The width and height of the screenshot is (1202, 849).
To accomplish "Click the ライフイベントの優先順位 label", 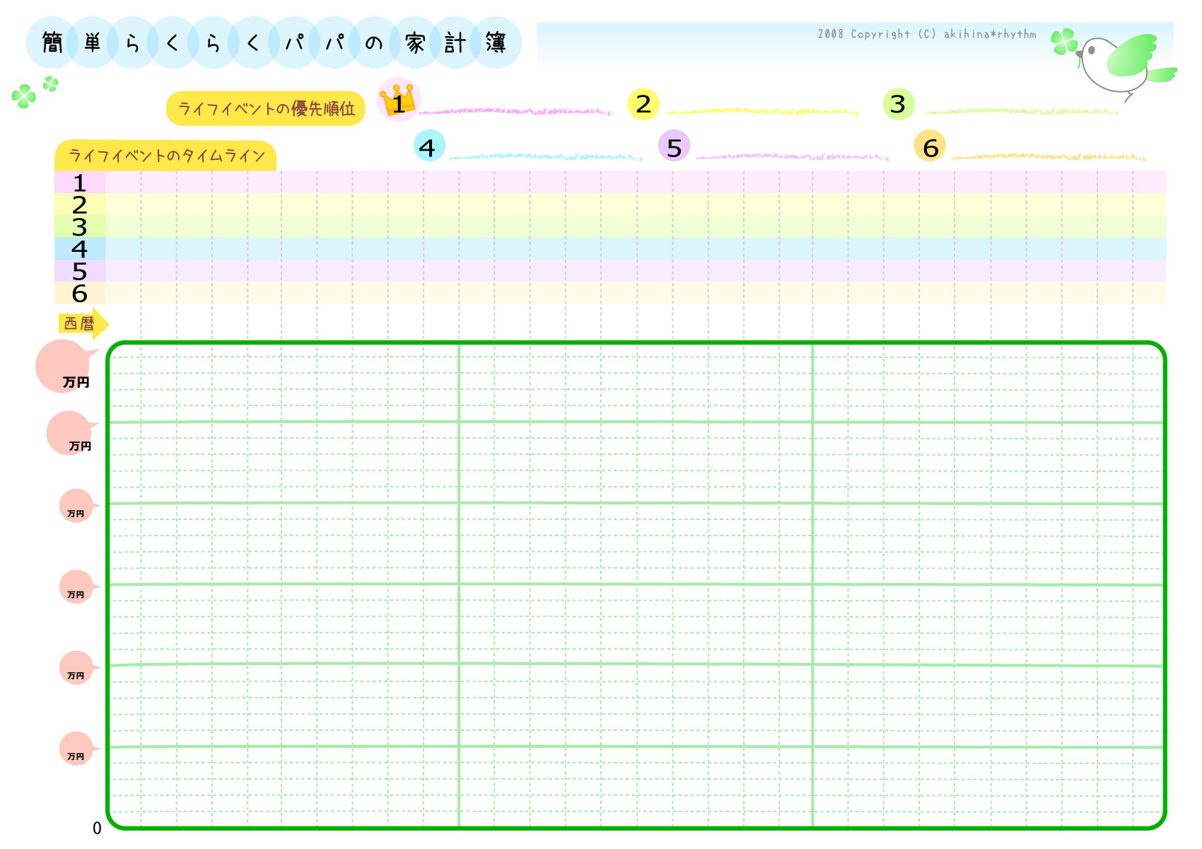I will 266,108.
